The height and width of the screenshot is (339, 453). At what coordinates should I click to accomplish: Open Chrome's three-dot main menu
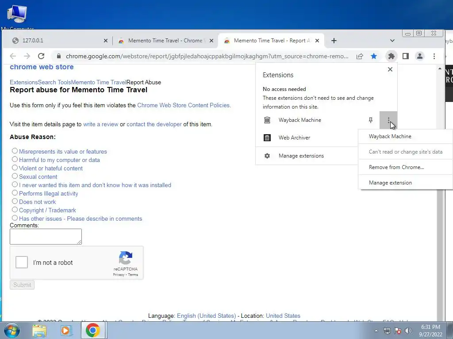[434, 56]
